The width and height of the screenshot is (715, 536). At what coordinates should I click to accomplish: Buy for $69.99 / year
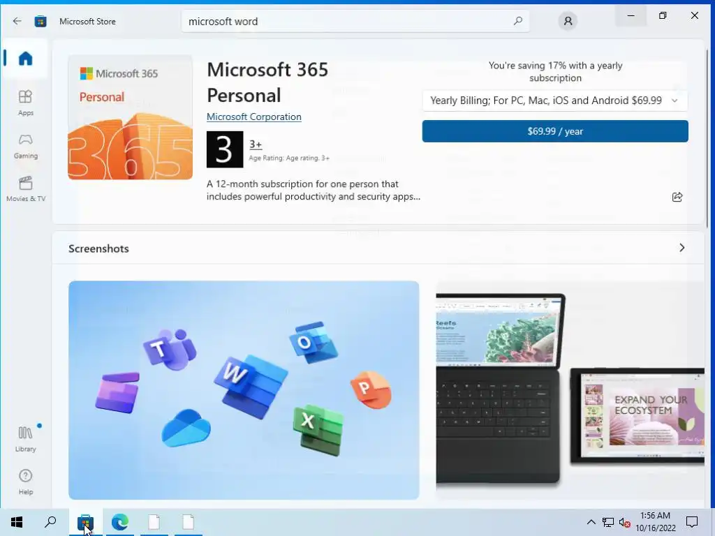555,131
